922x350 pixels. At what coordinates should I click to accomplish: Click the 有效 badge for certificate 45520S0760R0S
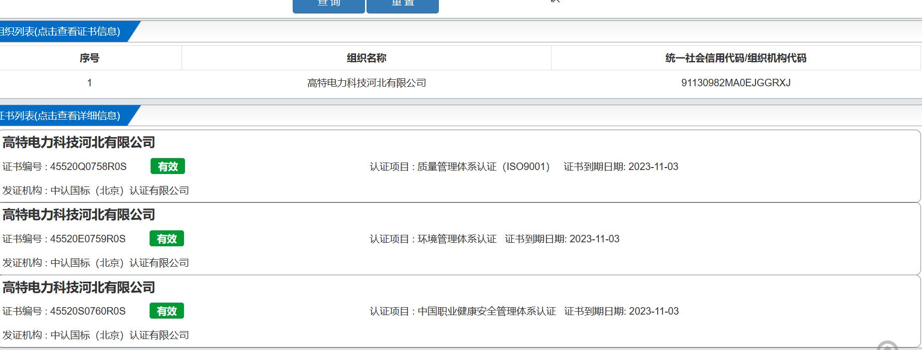(167, 311)
